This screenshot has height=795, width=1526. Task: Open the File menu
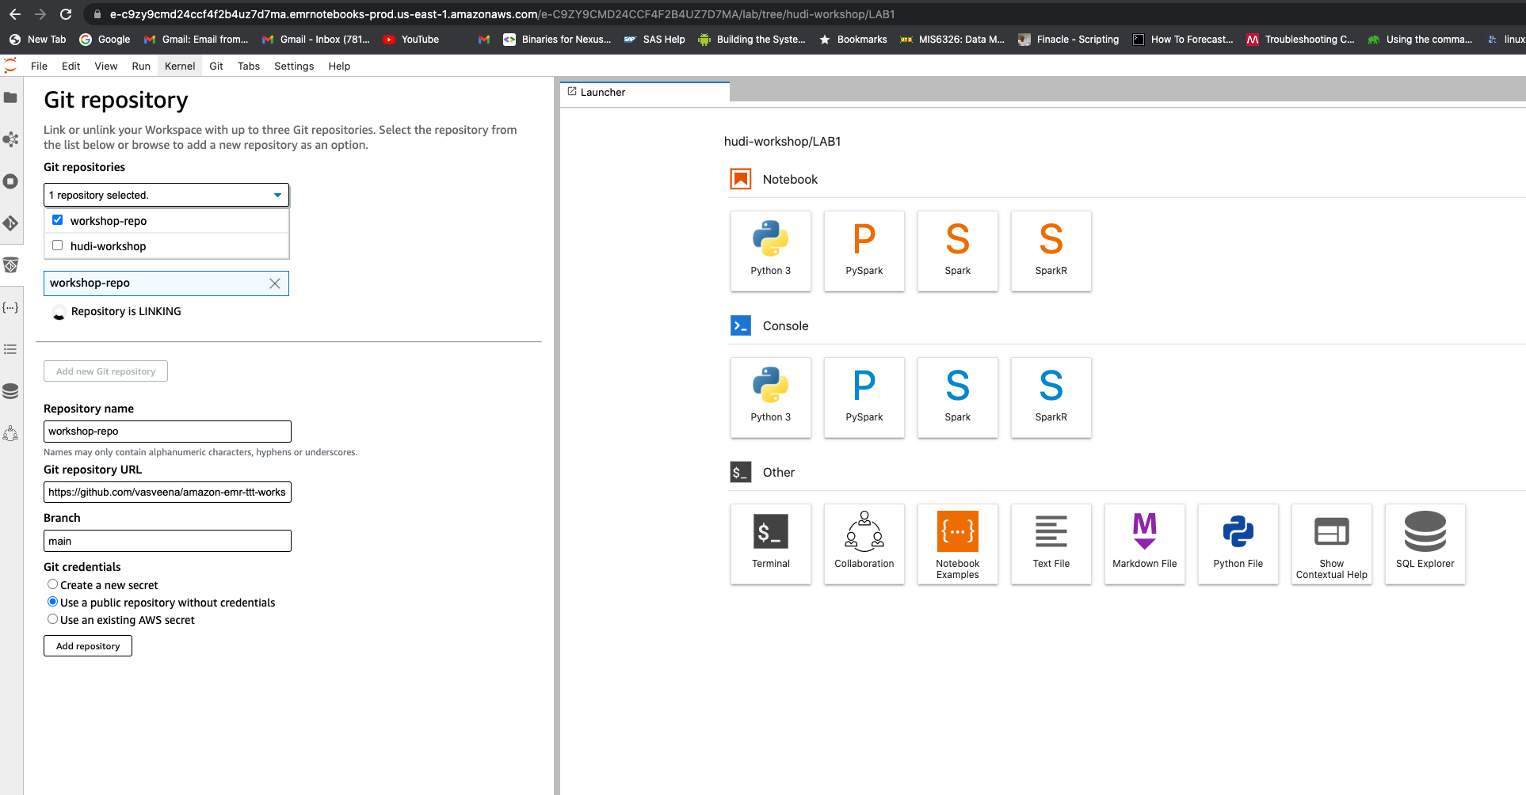[x=39, y=66]
